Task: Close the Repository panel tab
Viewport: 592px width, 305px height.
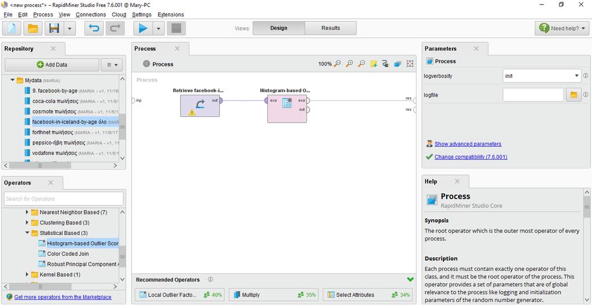Action: [53, 49]
